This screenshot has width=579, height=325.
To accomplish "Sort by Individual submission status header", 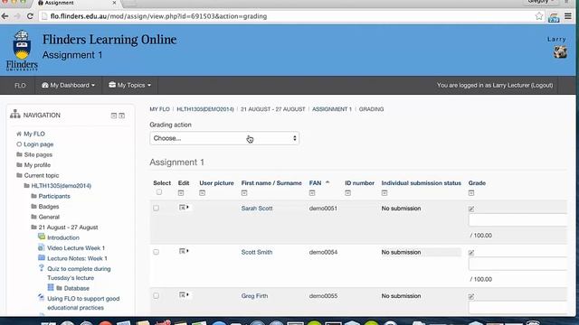I will tap(421, 183).
